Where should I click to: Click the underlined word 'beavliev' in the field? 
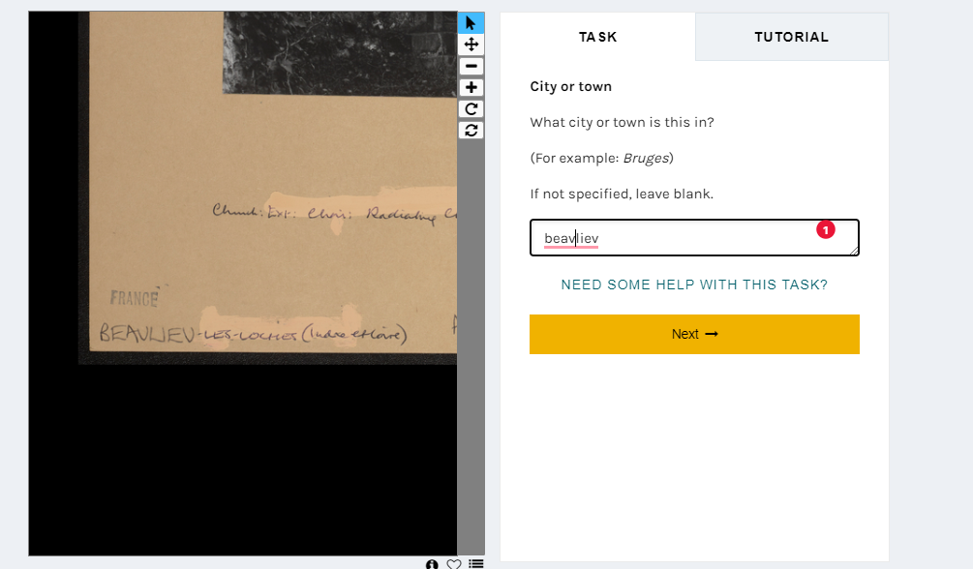click(571, 239)
